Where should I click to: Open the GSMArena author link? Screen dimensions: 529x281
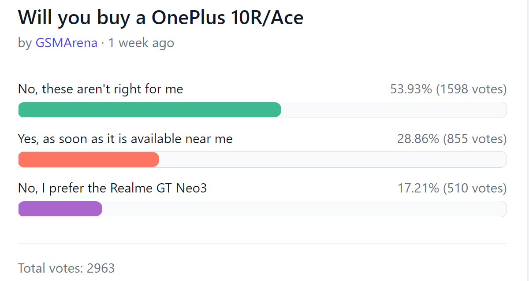coord(67,43)
